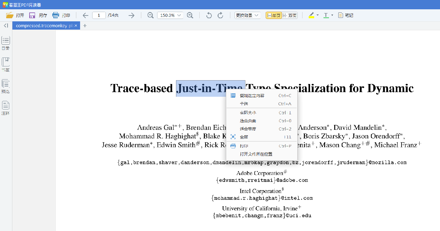
Task: Go to the previous page arrow
Action: click(x=86, y=15)
